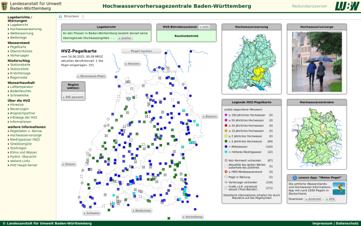The width and height of the screenshot is (361, 226).
Task: Click the orange 10-jährliches Hochwasser legend dot
Action: 226,131
